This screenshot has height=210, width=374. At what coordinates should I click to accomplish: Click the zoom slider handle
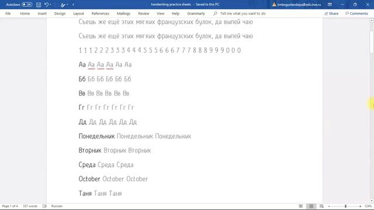pyautogui.click(x=345, y=206)
